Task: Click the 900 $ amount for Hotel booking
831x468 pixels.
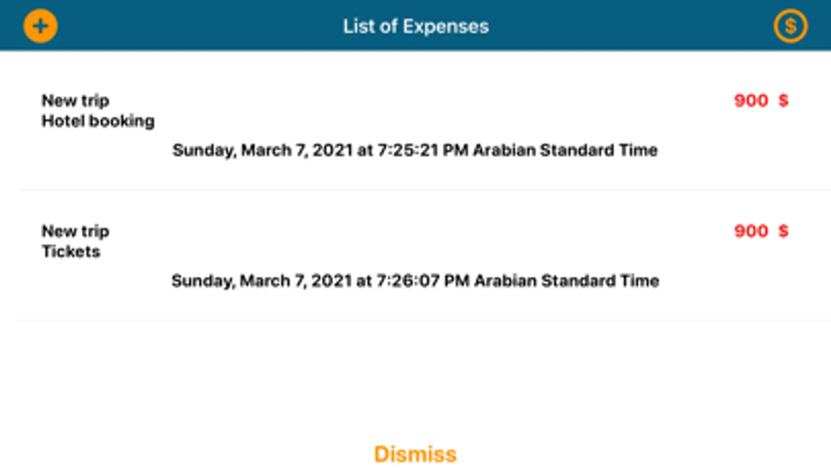Action: point(761,100)
